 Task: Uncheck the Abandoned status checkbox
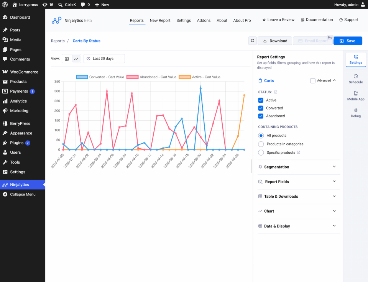(261, 116)
